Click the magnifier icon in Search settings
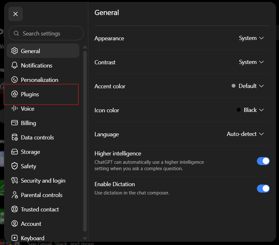This screenshot has height=245, width=279. [16, 34]
